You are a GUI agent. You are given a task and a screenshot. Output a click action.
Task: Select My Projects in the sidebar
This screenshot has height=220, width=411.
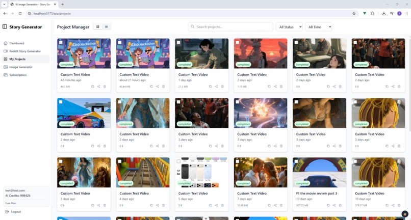(x=25, y=59)
